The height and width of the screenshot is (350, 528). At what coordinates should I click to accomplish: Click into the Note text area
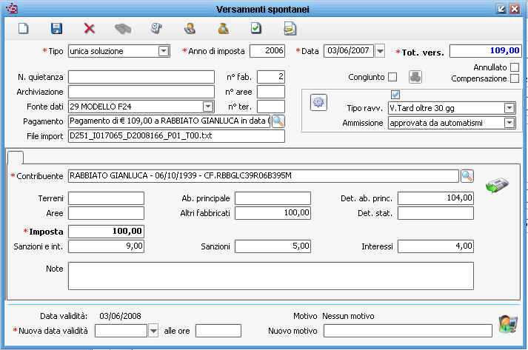[x=270, y=275]
